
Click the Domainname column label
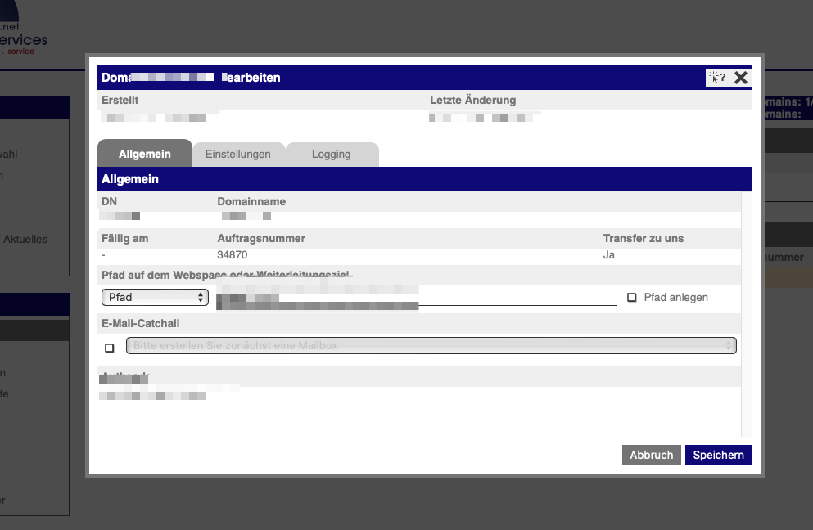(x=251, y=201)
